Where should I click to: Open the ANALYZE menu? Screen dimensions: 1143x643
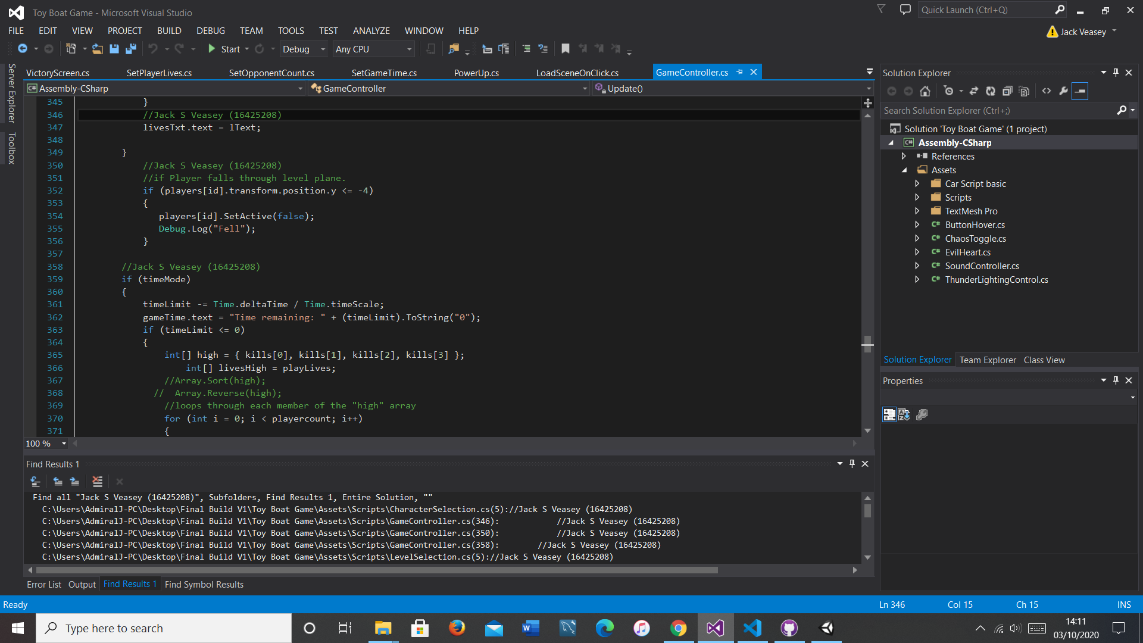[371, 31]
